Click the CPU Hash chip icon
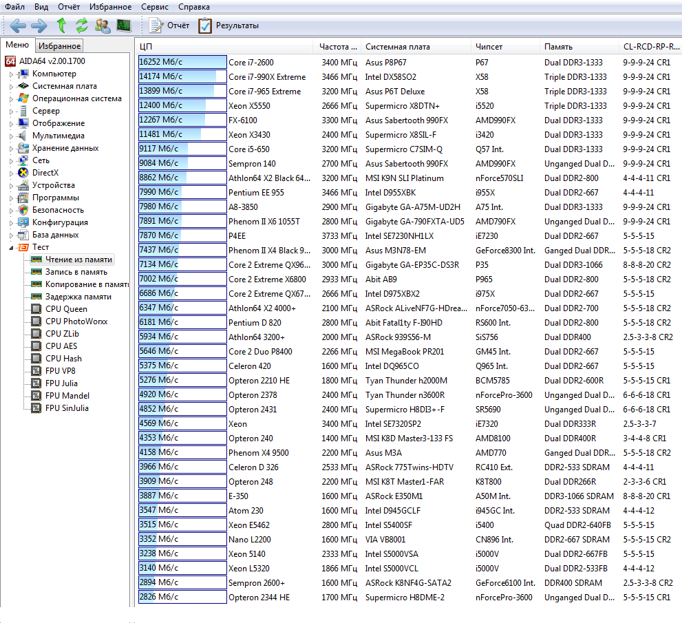Image resolution: width=682 pixels, height=623 pixels. coord(36,359)
